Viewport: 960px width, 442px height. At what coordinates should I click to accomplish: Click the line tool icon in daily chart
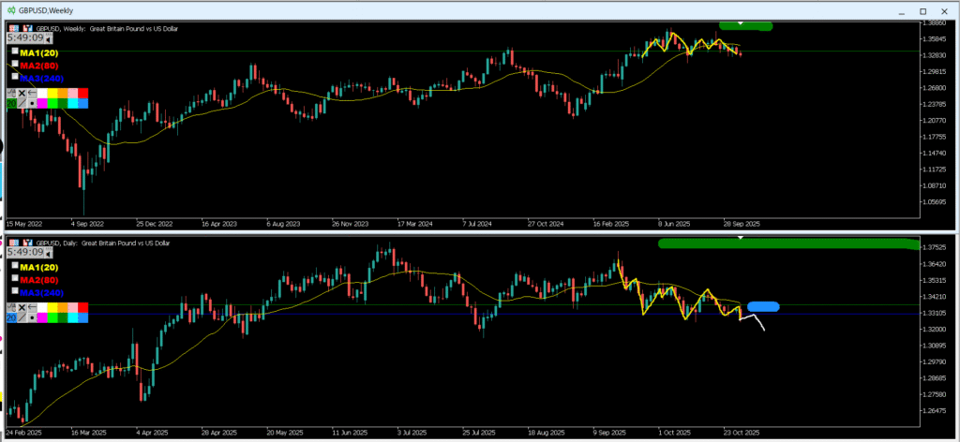click(22, 318)
